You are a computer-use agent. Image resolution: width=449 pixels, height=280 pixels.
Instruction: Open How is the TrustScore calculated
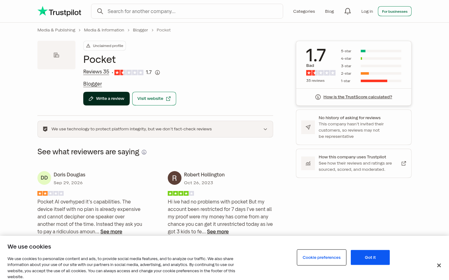[x=358, y=97]
